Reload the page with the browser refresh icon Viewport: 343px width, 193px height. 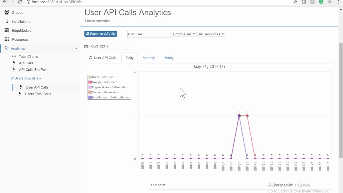click(x=20, y=2)
